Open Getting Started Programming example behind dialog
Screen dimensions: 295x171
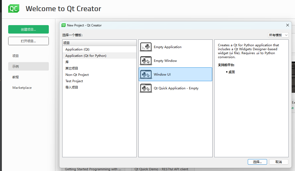[x=93, y=169]
